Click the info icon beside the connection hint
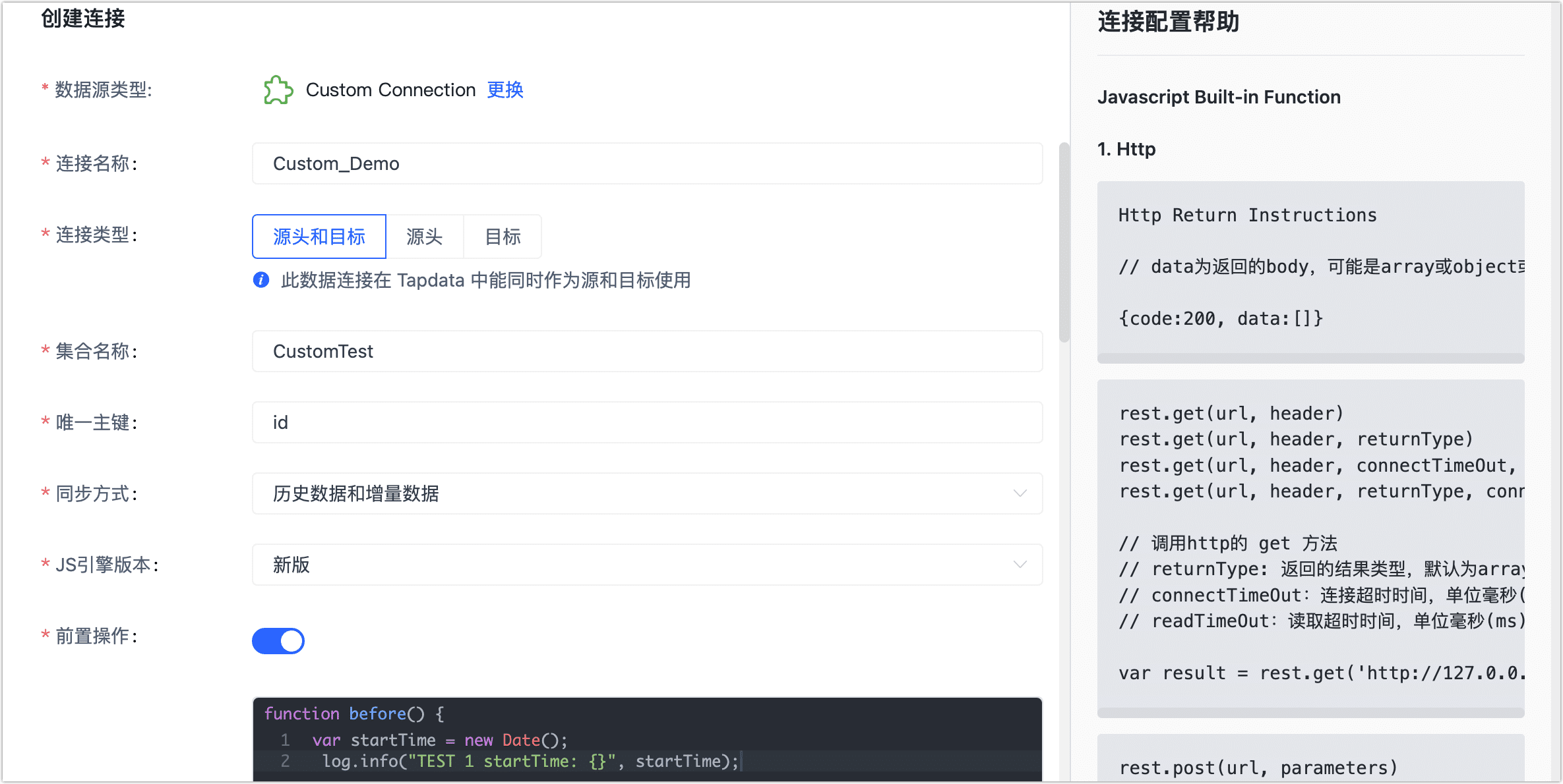Viewport: 1563px width, 784px height. pyautogui.click(x=261, y=281)
